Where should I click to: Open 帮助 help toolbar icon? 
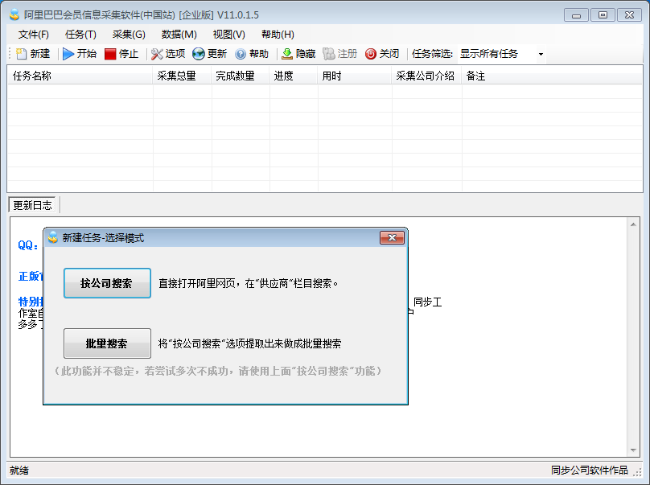click(x=241, y=54)
